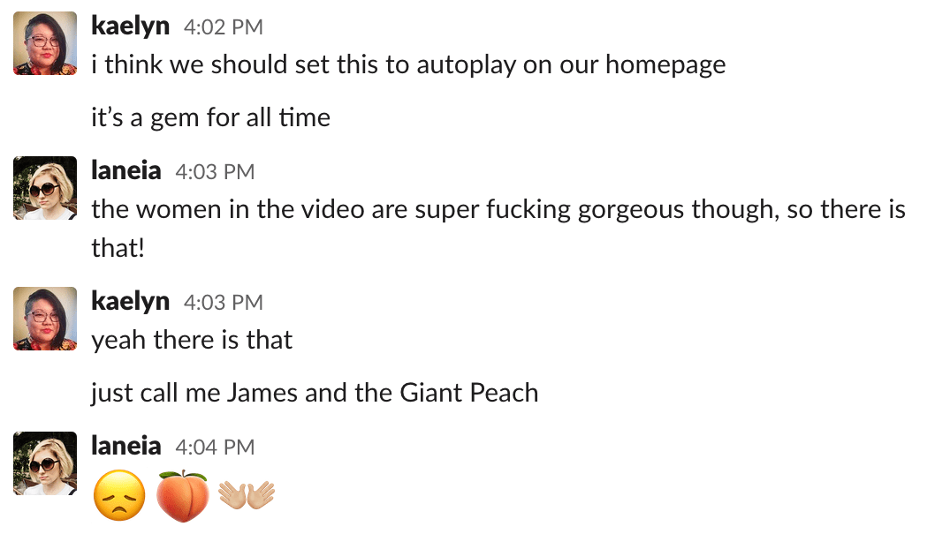Image resolution: width=935 pixels, height=534 pixels.
Task: Open kaelyn's username at 4:02 PM
Action: point(131,26)
